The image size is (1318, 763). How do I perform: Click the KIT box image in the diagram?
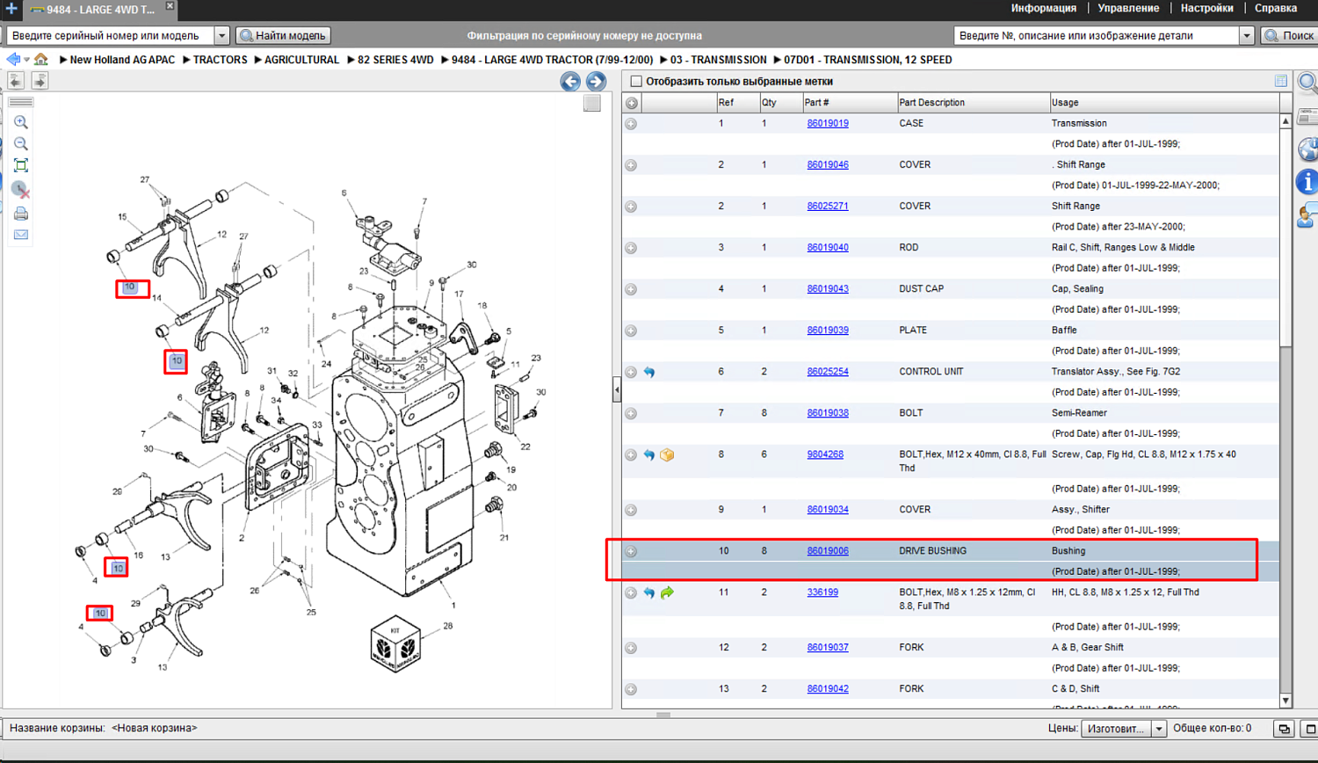coord(395,644)
